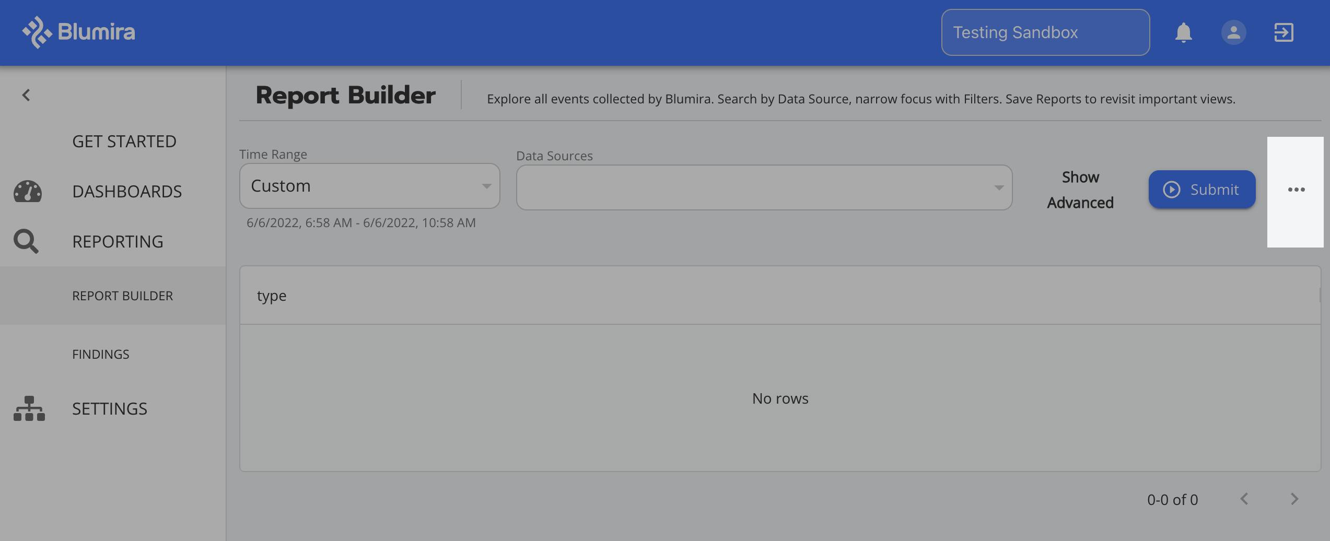The height and width of the screenshot is (541, 1330).
Task: Select REPORT BUILDER in the sidebar
Action: pos(122,296)
